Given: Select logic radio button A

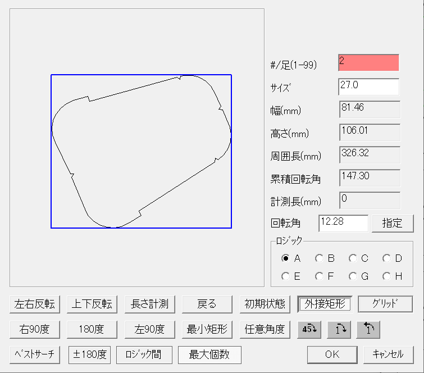Looking at the screenshot, I should [285, 258].
